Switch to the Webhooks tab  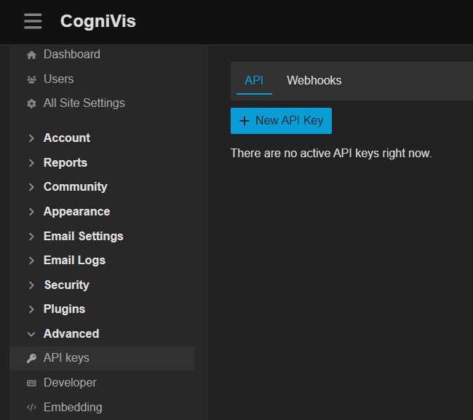[314, 81]
